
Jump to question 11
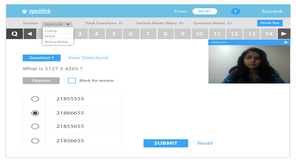coord(217,34)
